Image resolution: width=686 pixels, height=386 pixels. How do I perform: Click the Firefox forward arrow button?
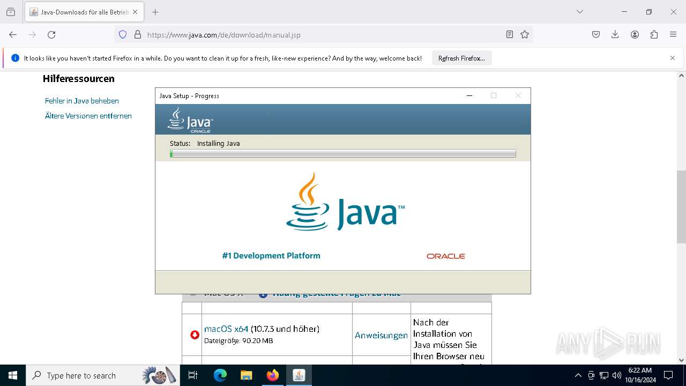(x=32, y=34)
